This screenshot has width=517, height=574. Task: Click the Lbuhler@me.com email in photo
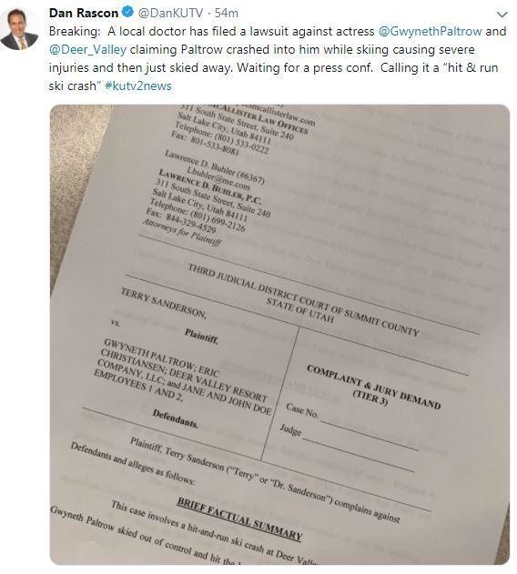pos(218,178)
